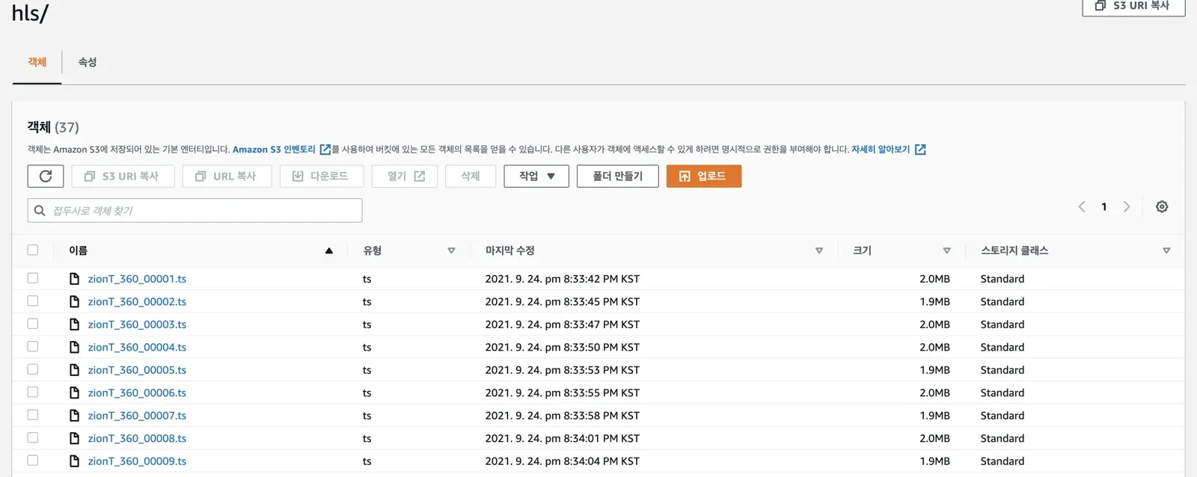
Task: Open zionT_360_00008.ts file link
Action: point(137,439)
